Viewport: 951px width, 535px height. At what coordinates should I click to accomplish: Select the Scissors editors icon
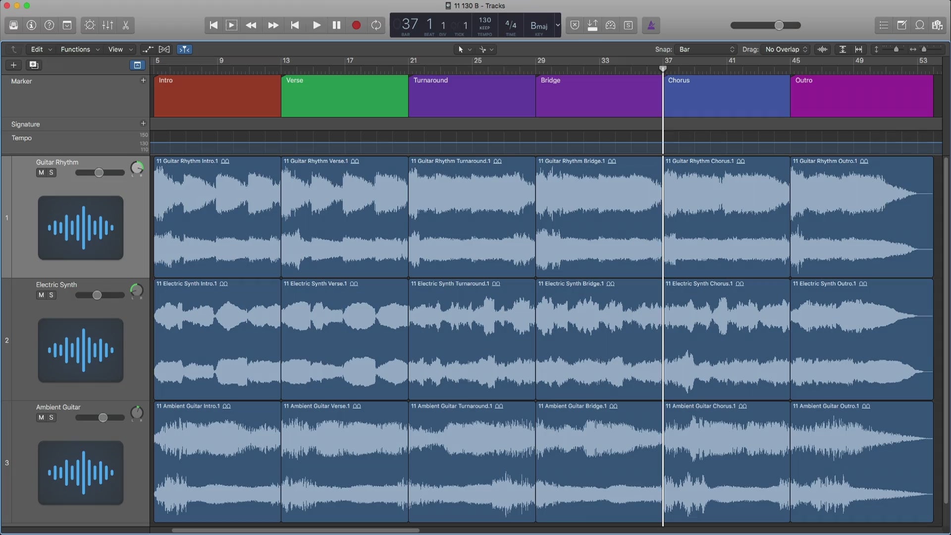[126, 25]
